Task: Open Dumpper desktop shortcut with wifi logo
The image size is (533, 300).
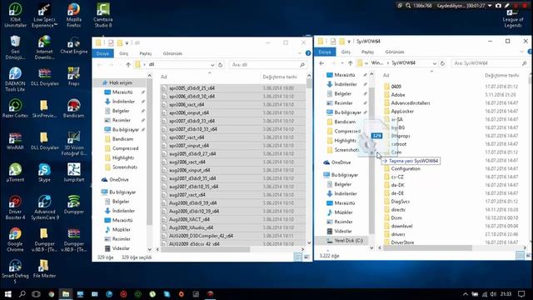Action: [74, 205]
